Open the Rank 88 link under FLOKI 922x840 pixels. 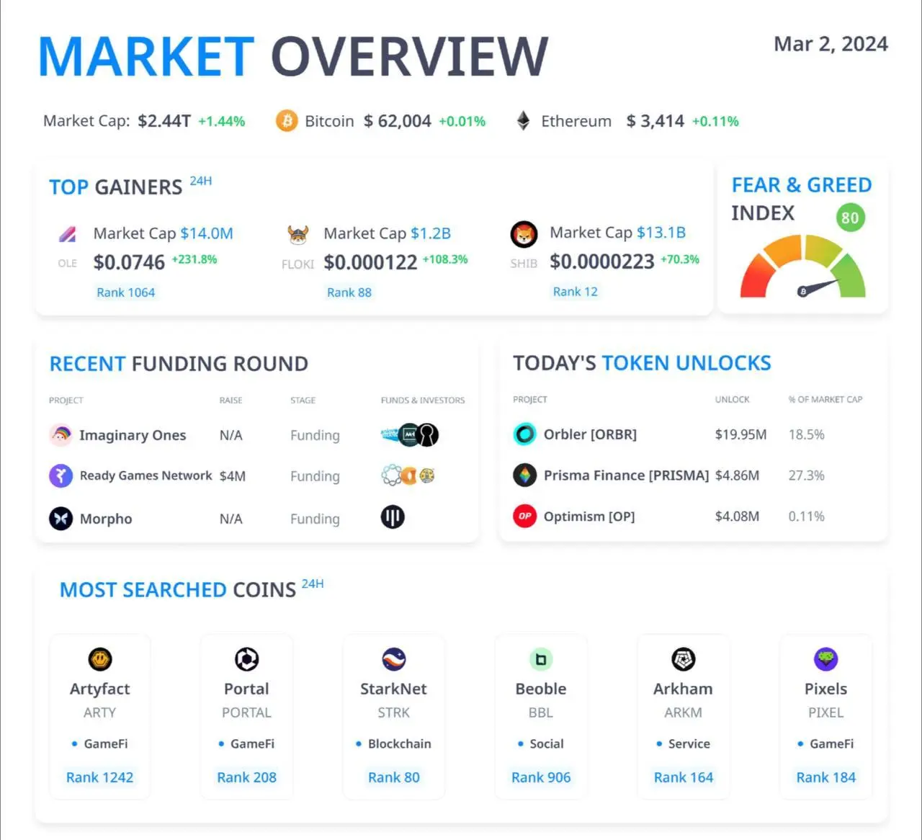[349, 292]
